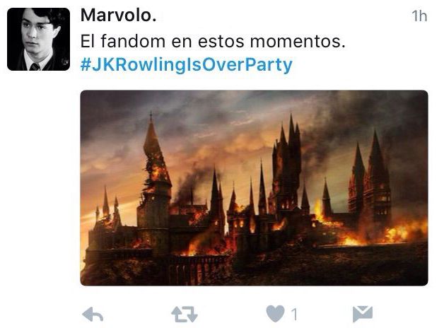Reply to Marvolo's tweet with arrow icon
444x328 pixels.
[93, 314]
